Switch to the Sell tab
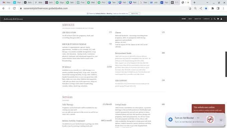This screenshot has width=227, height=128. [x=70, y=2]
